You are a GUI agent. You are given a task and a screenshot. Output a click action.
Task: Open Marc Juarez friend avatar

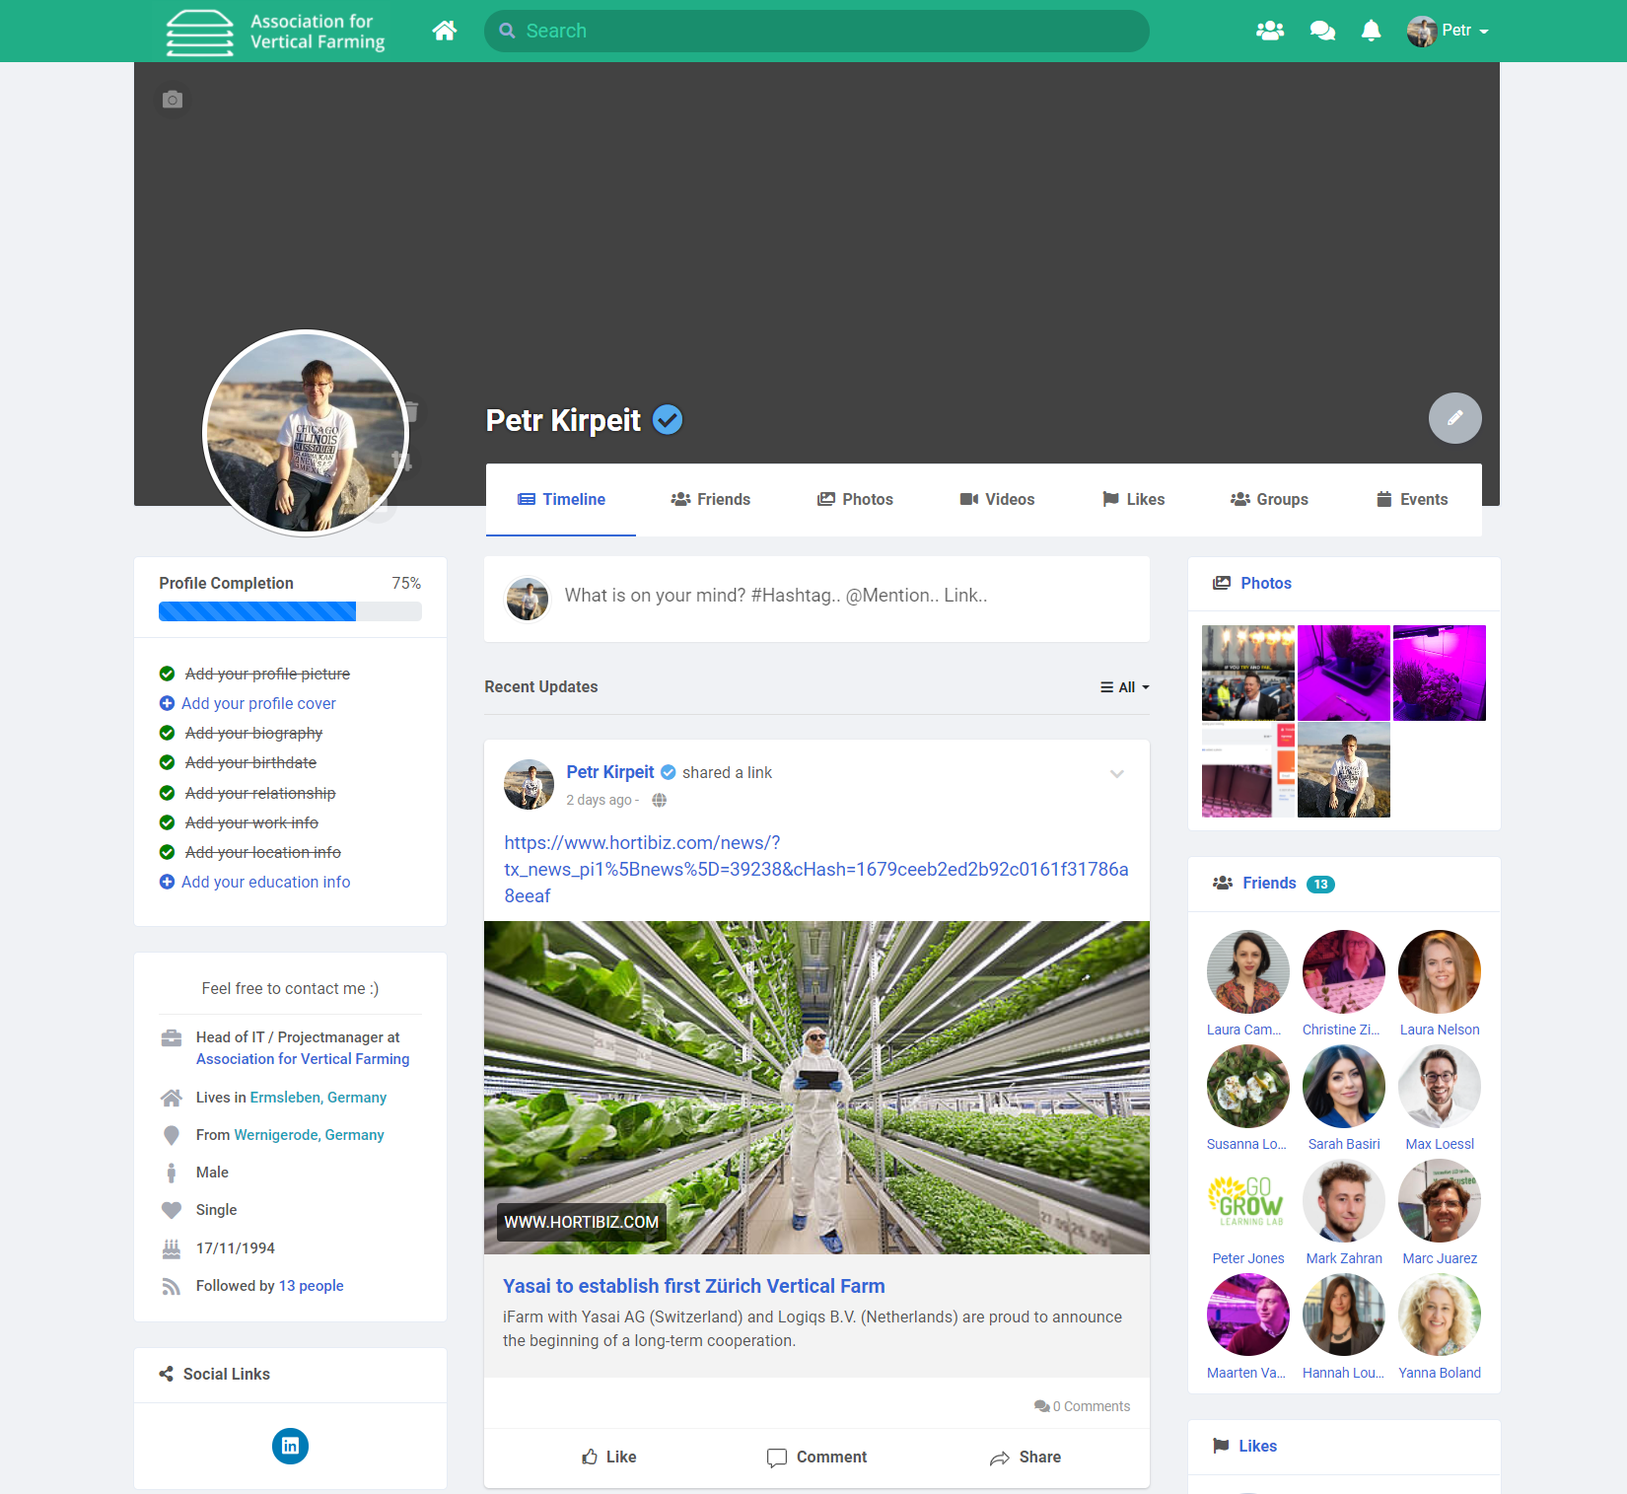[x=1440, y=1201]
